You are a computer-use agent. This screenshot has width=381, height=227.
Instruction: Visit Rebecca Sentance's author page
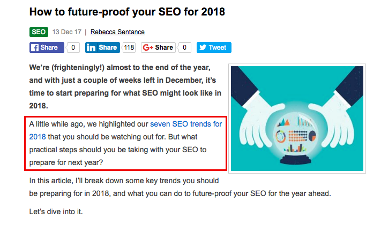click(x=117, y=32)
